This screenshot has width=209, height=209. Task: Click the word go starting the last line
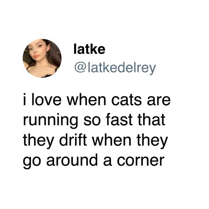coord(31,162)
